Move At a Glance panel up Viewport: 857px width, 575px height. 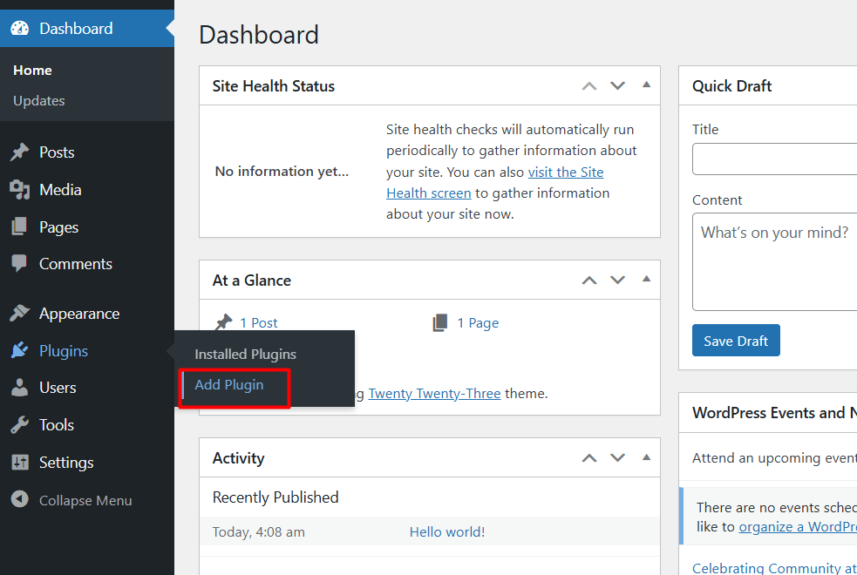point(590,281)
